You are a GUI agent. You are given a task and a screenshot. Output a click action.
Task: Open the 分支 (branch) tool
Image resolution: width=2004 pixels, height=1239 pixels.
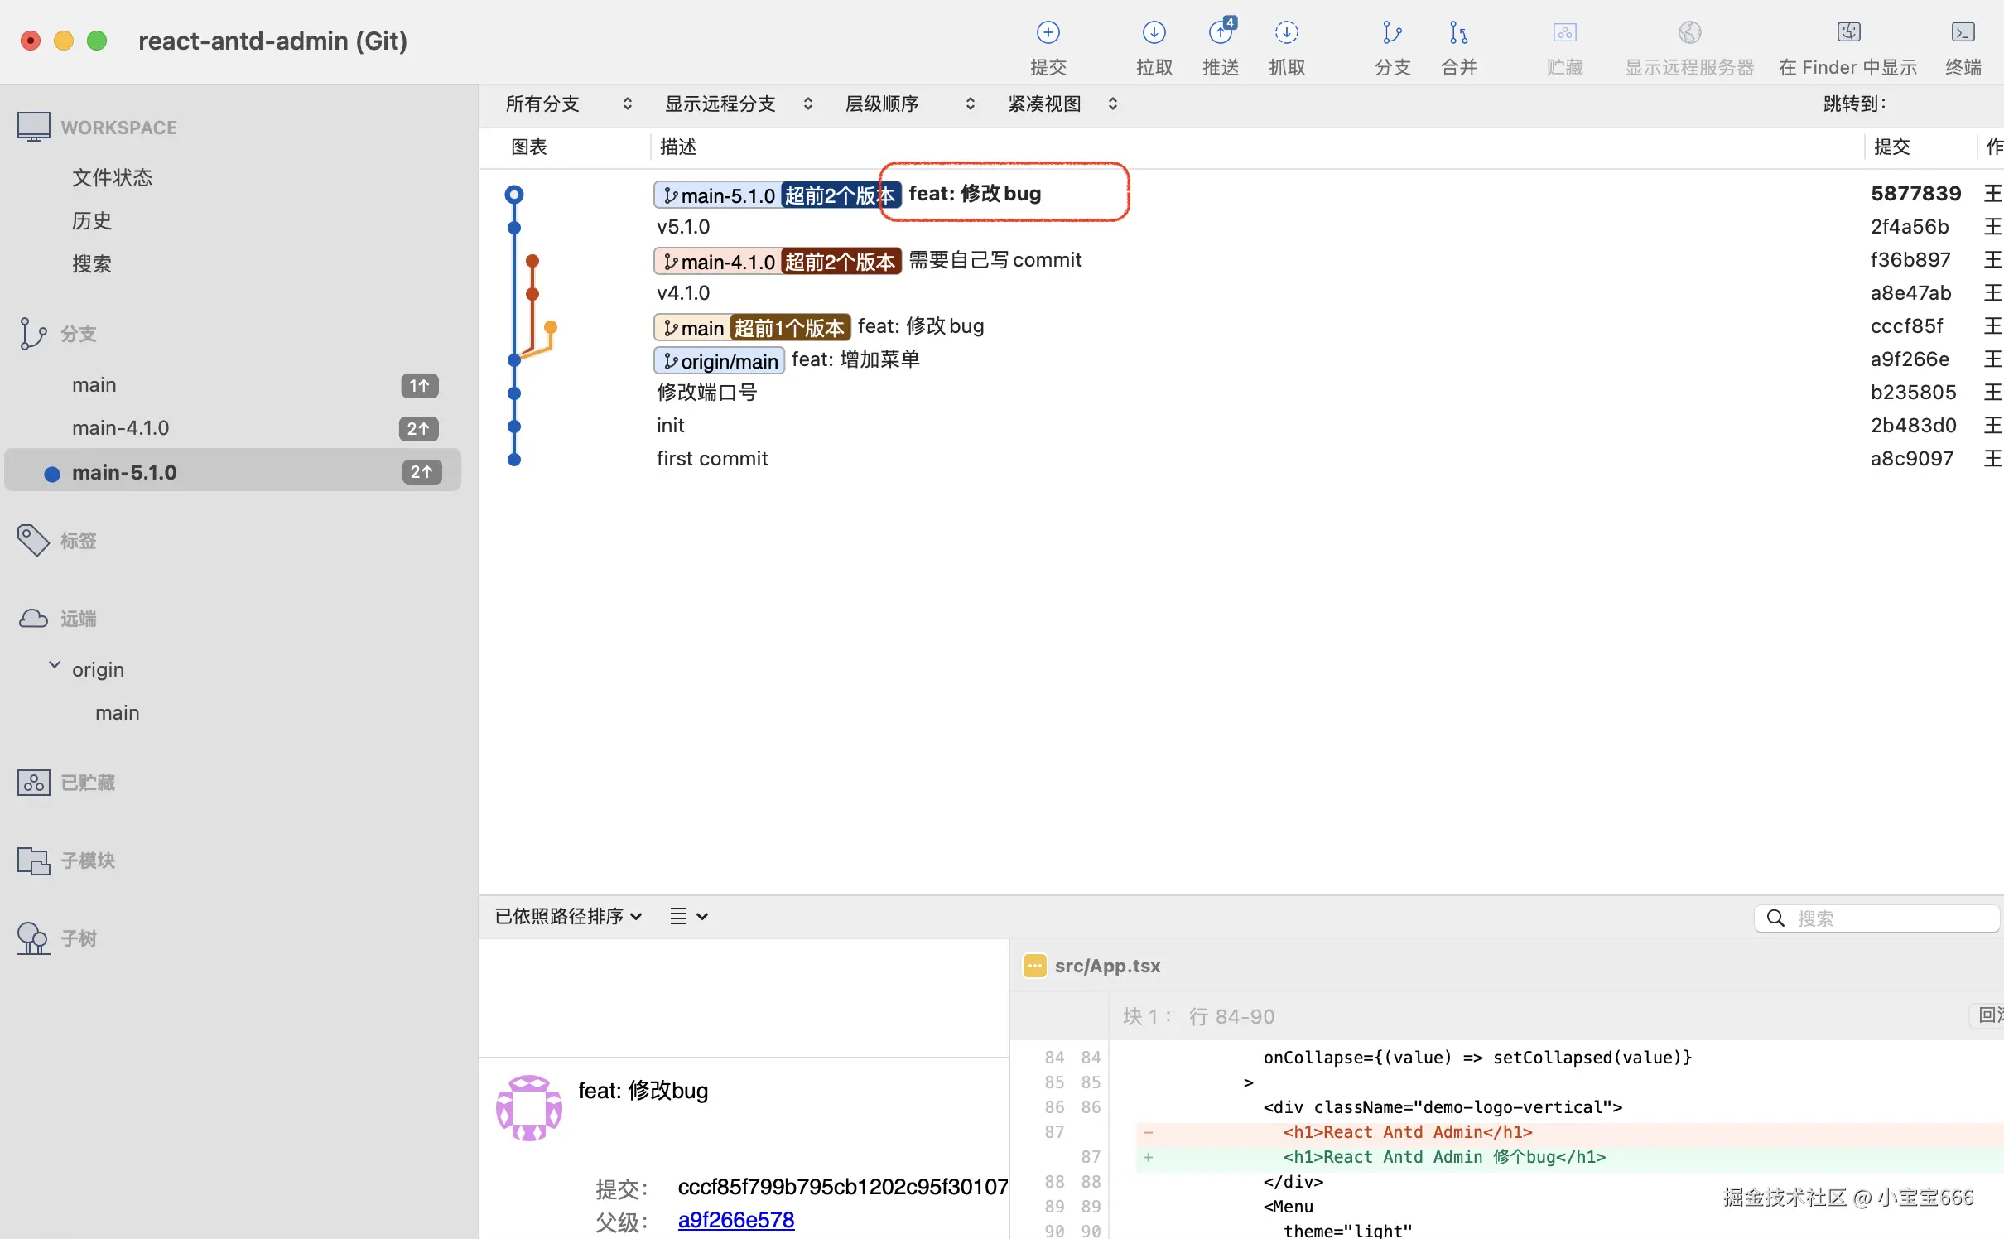tap(1390, 46)
